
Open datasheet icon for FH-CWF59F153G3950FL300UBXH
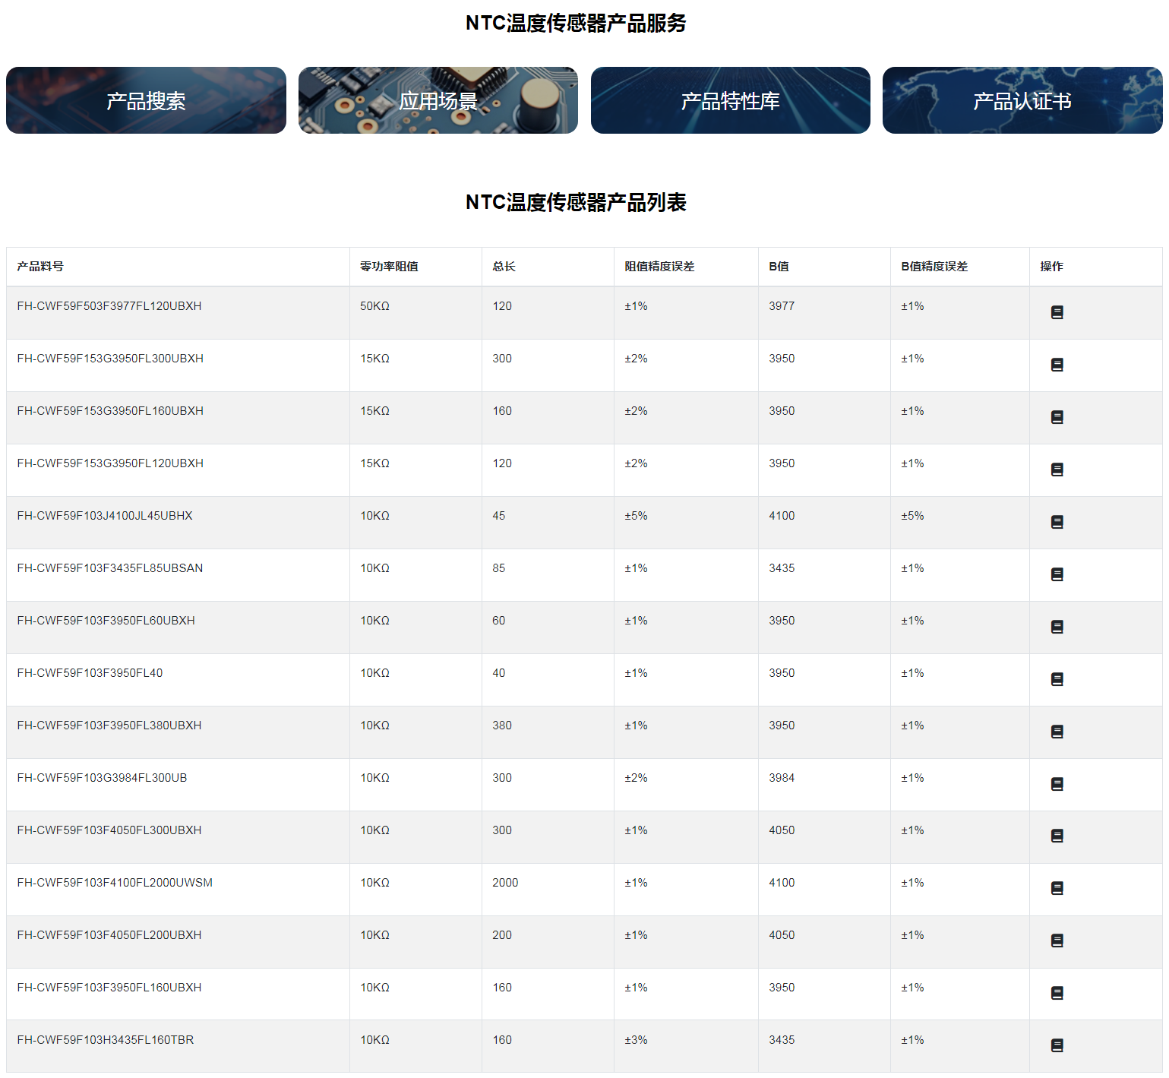pyautogui.click(x=1057, y=365)
